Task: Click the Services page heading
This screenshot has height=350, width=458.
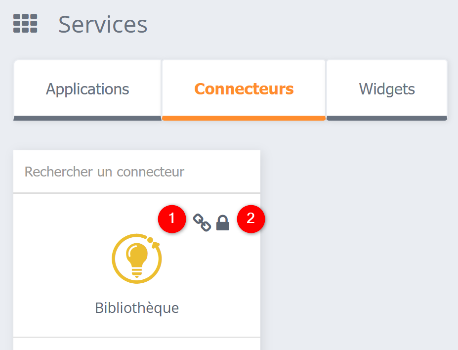Action: 102,24
